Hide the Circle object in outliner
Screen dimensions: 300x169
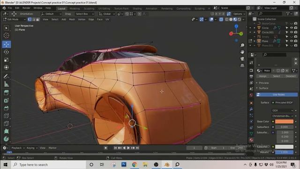coord(292,28)
